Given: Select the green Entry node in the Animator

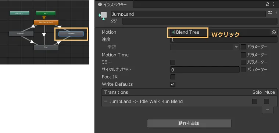Looking at the screenshot, I should (x=46, y=13).
